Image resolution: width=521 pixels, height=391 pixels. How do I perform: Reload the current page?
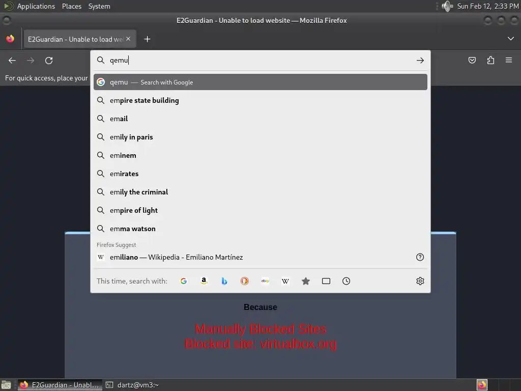pos(49,61)
